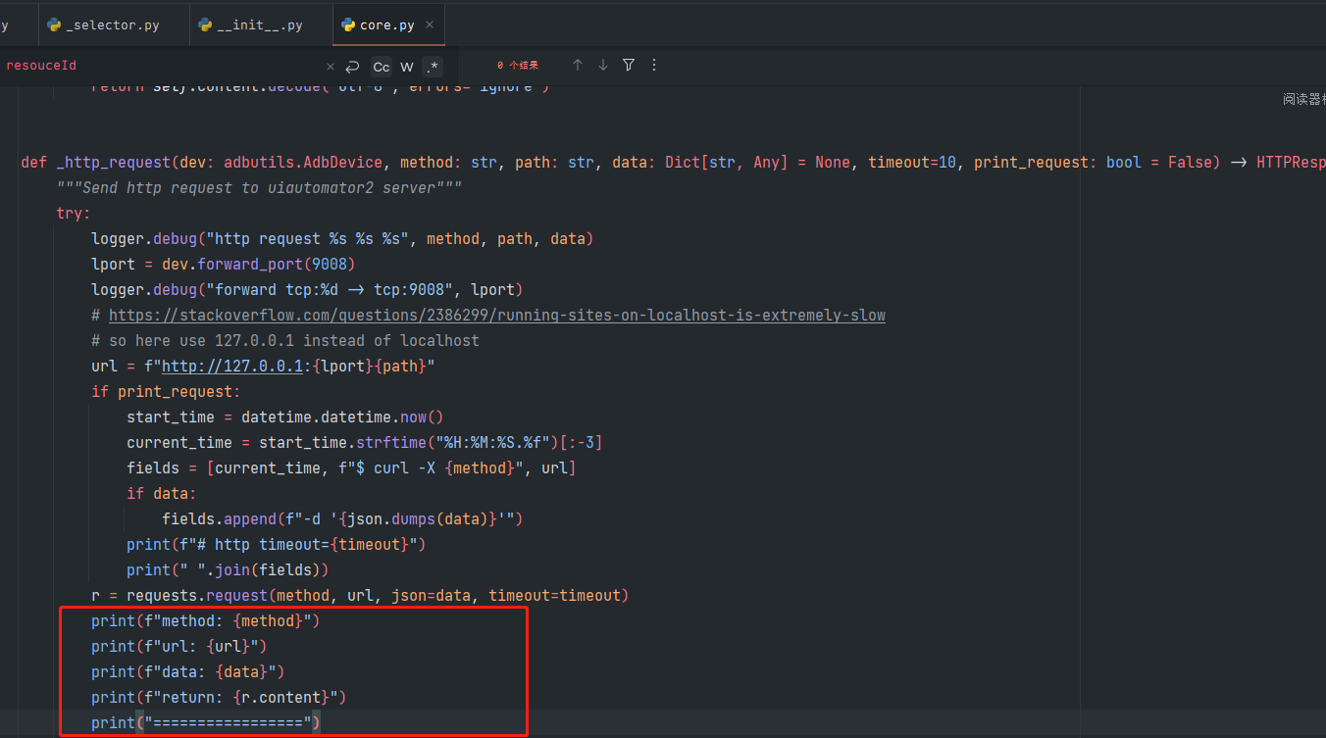Toggle the Match Case (Cc) option

pyautogui.click(x=381, y=67)
